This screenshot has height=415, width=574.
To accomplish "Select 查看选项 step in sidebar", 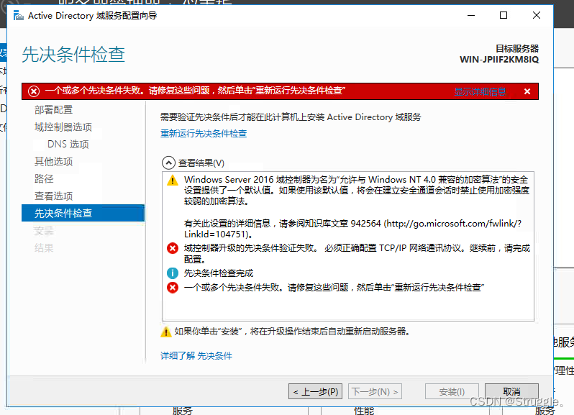I will (53, 196).
